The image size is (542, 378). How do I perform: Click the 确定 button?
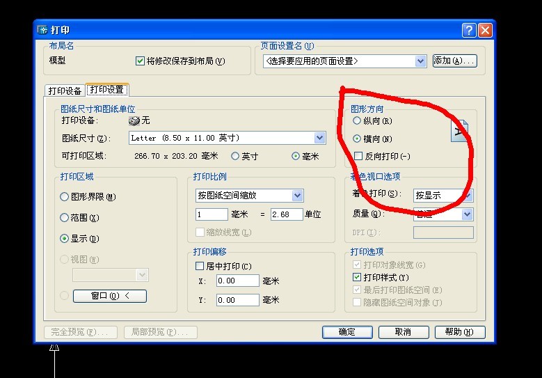coord(347,332)
